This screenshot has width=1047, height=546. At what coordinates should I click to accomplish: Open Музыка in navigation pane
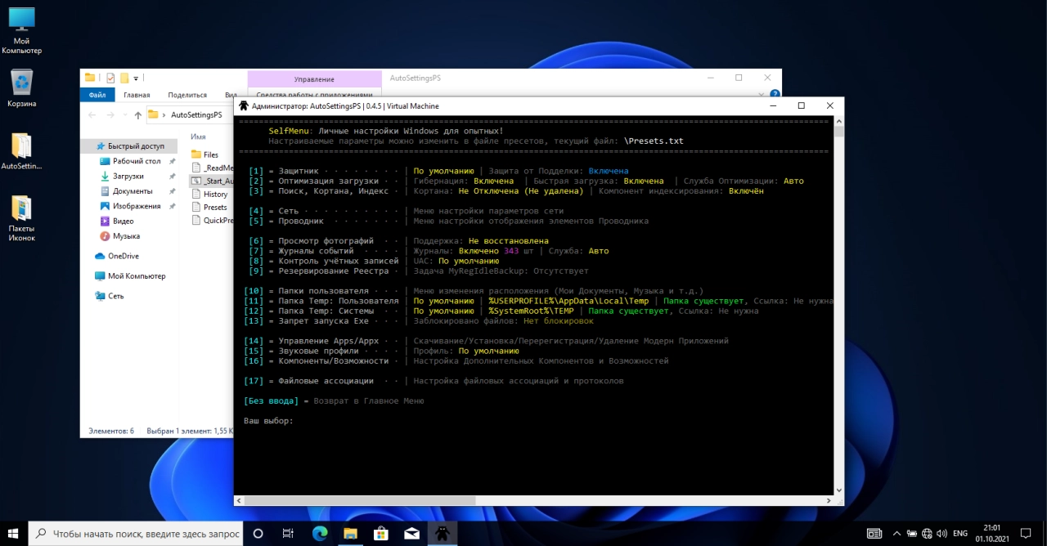tap(126, 235)
